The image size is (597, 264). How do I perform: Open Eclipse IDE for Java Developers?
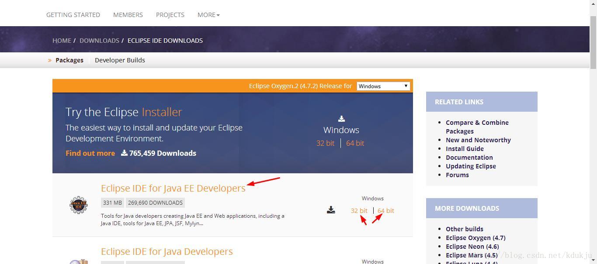pos(167,251)
